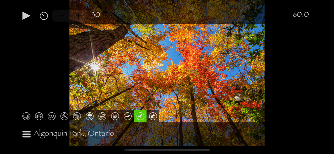Tap the 60.0 countdown readout
334x154 pixels.
tap(301, 14)
